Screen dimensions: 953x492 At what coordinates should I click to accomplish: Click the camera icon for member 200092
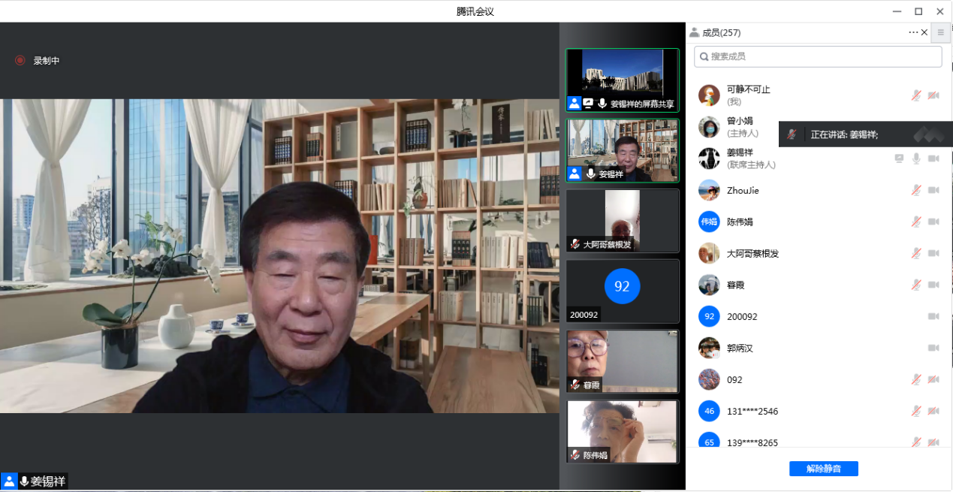[933, 316]
